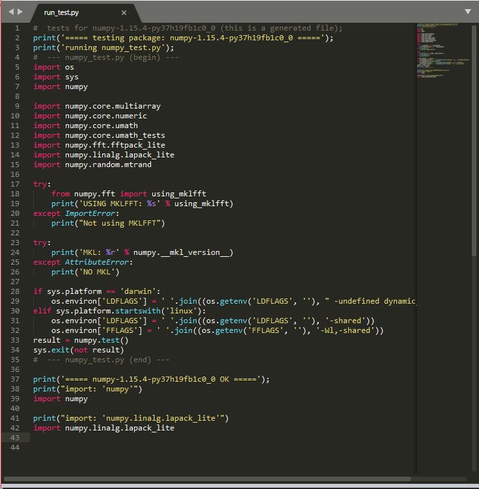Click line number 1 in gutter
The image size is (479, 489).
[x=17, y=28]
